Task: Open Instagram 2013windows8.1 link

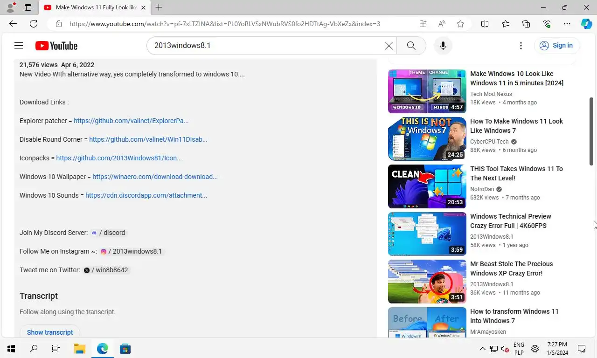Action: click(x=131, y=251)
